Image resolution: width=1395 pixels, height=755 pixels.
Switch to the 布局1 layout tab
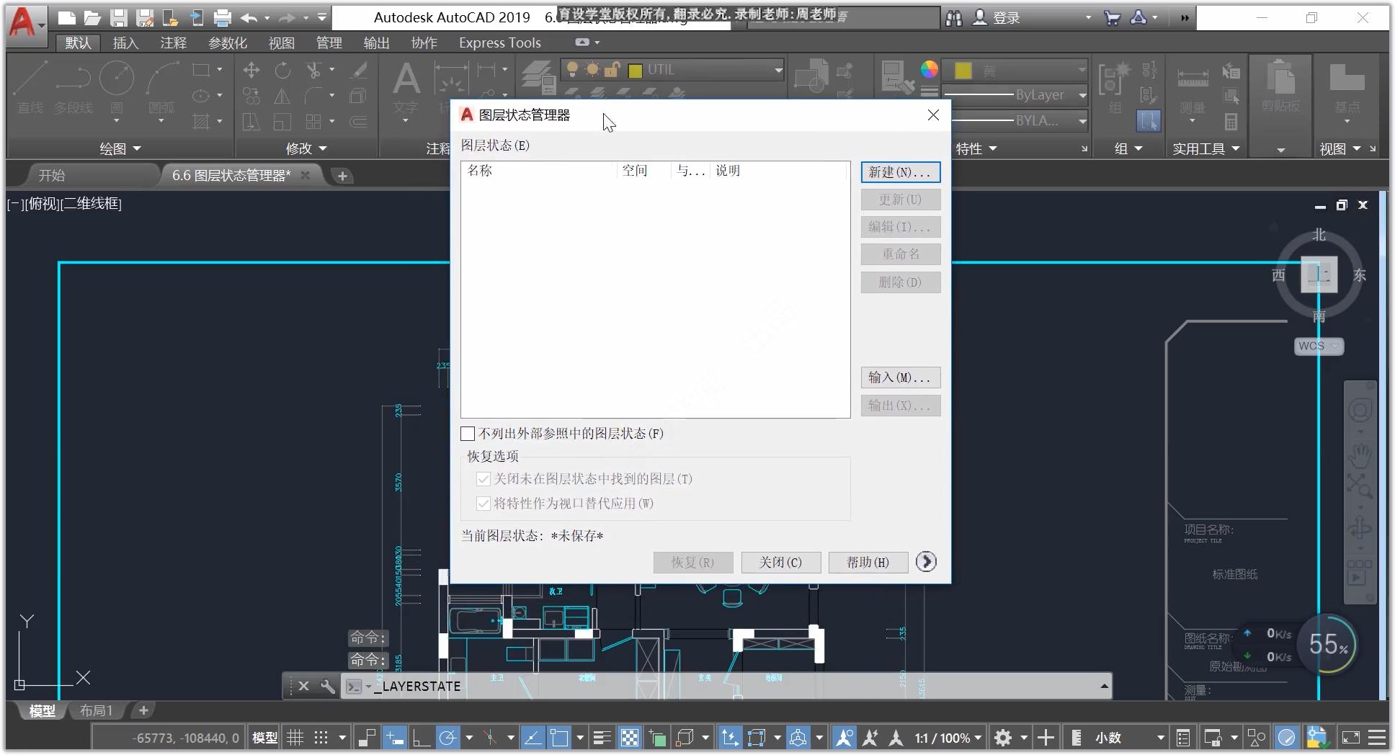(x=96, y=710)
